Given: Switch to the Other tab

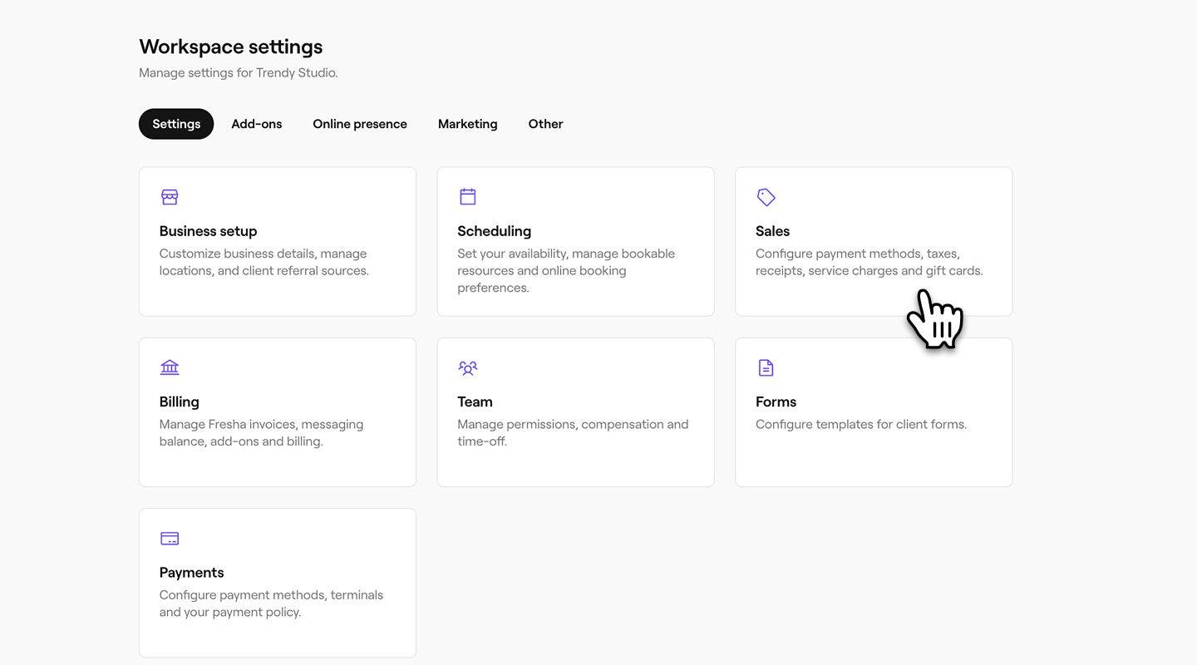Looking at the screenshot, I should pos(545,124).
